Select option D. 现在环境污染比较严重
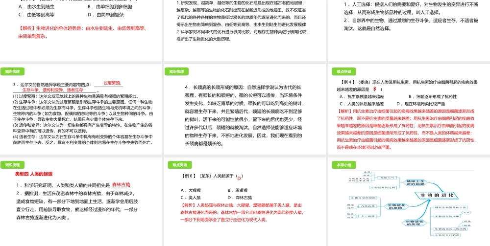The height and width of the screenshot is (246, 490). coord(420,104)
